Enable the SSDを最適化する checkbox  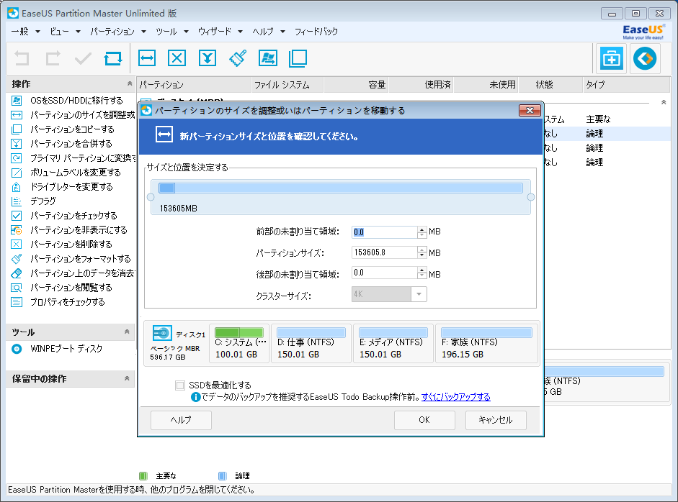click(180, 385)
